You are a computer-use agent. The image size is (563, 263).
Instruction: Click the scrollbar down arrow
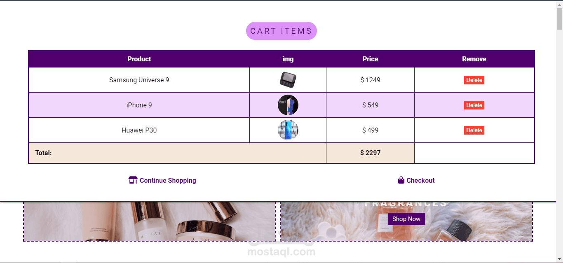point(559,259)
